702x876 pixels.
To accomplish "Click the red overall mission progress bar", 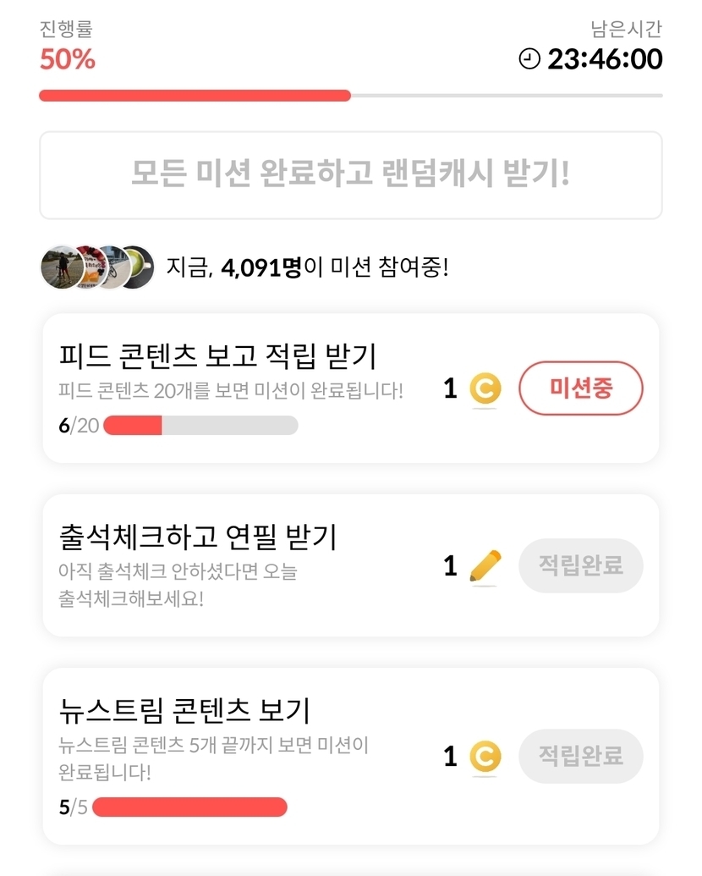I will click(195, 96).
